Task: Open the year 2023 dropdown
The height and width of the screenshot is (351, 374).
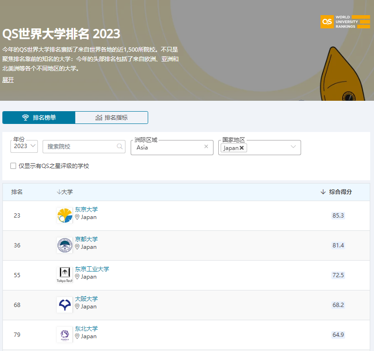Action: click(24, 146)
